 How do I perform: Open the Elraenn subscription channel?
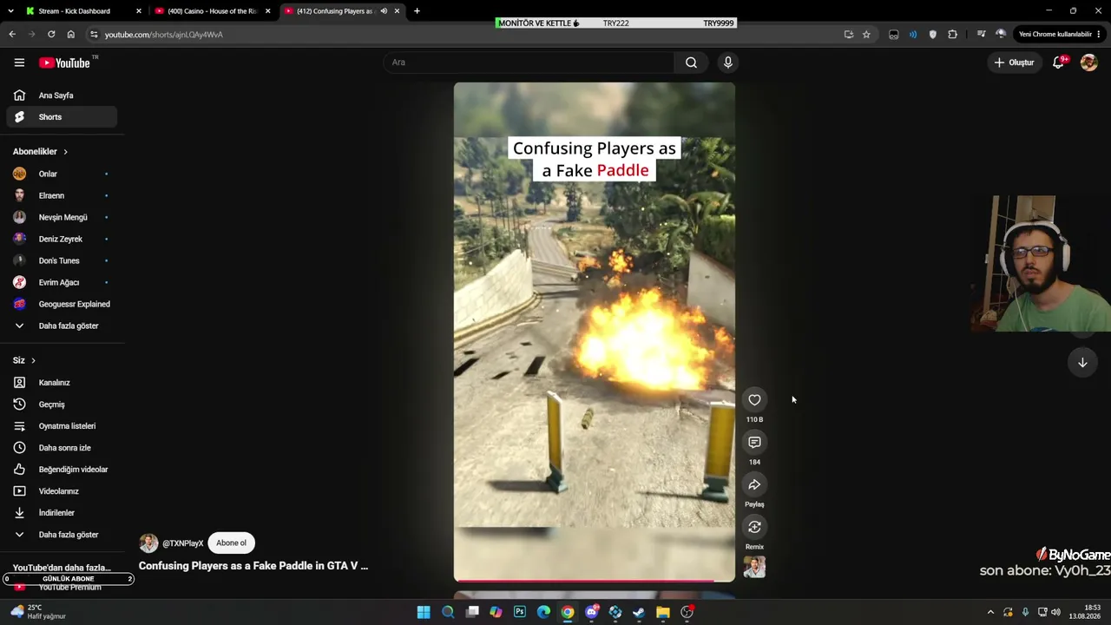pos(61,195)
